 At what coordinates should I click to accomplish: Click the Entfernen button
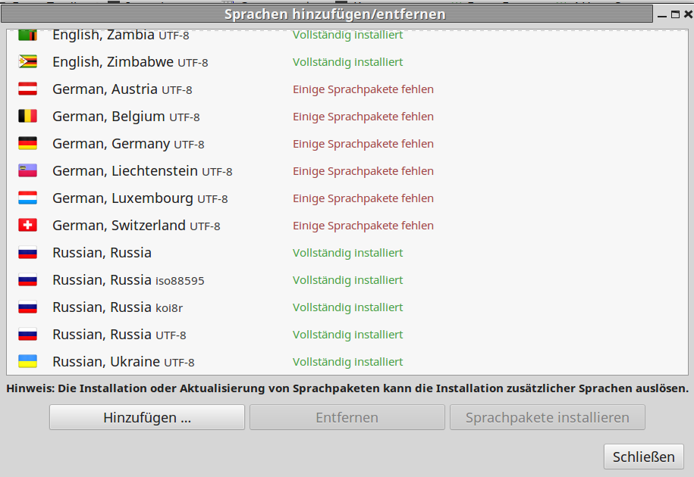pos(347,417)
